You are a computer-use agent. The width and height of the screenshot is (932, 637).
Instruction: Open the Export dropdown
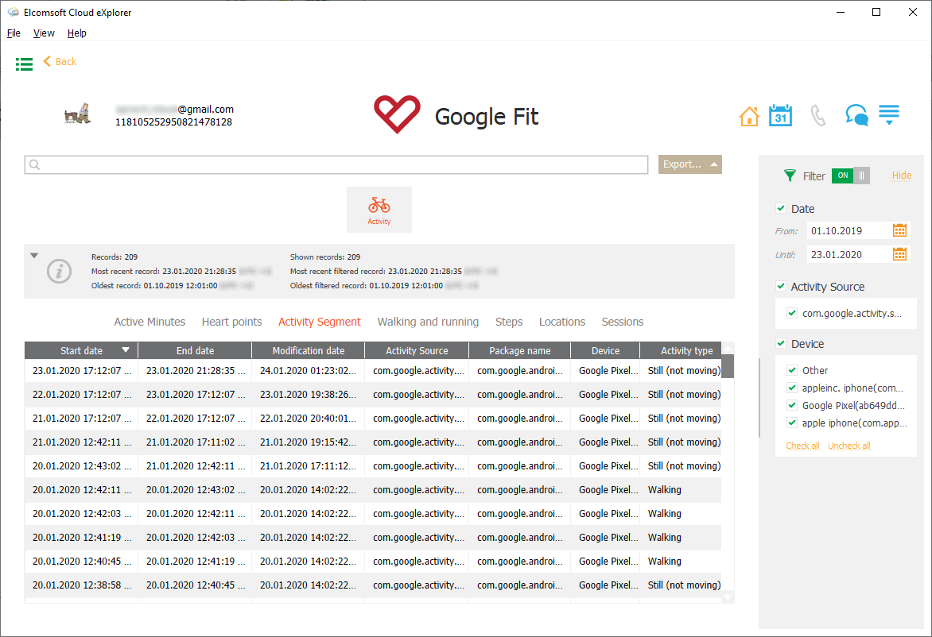point(689,164)
